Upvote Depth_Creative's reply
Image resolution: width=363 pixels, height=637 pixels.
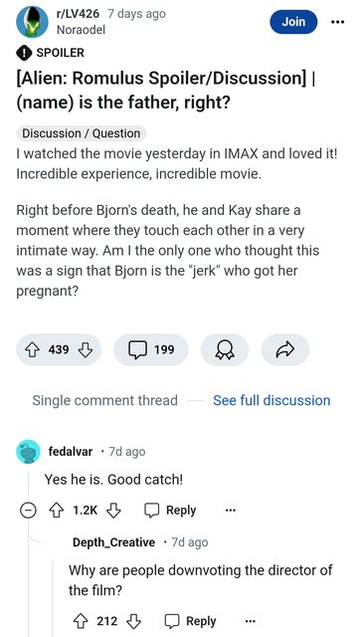pyautogui.click(x=80, y=621)
